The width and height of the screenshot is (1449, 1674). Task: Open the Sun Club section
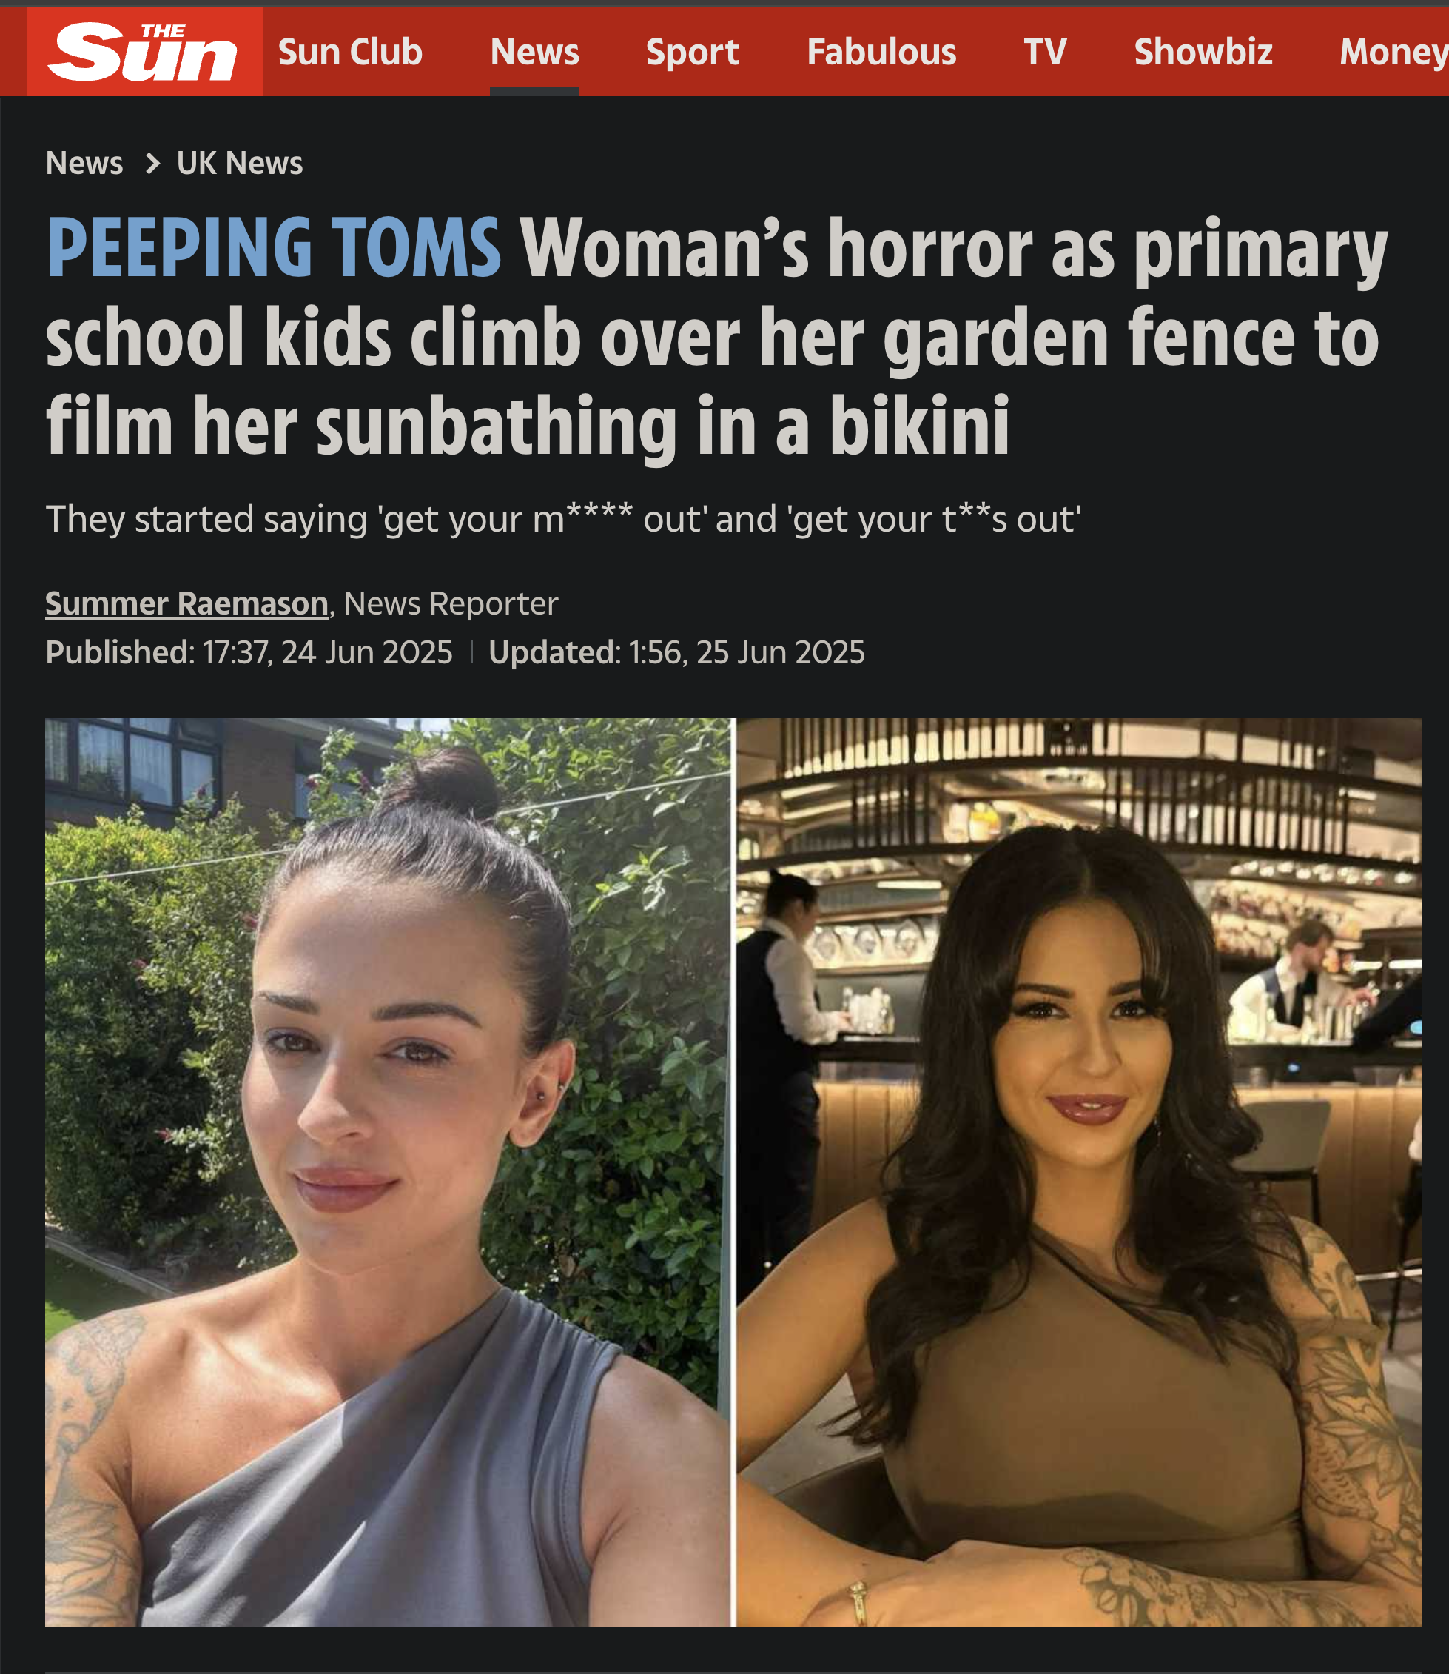click(x=350, y=52)
